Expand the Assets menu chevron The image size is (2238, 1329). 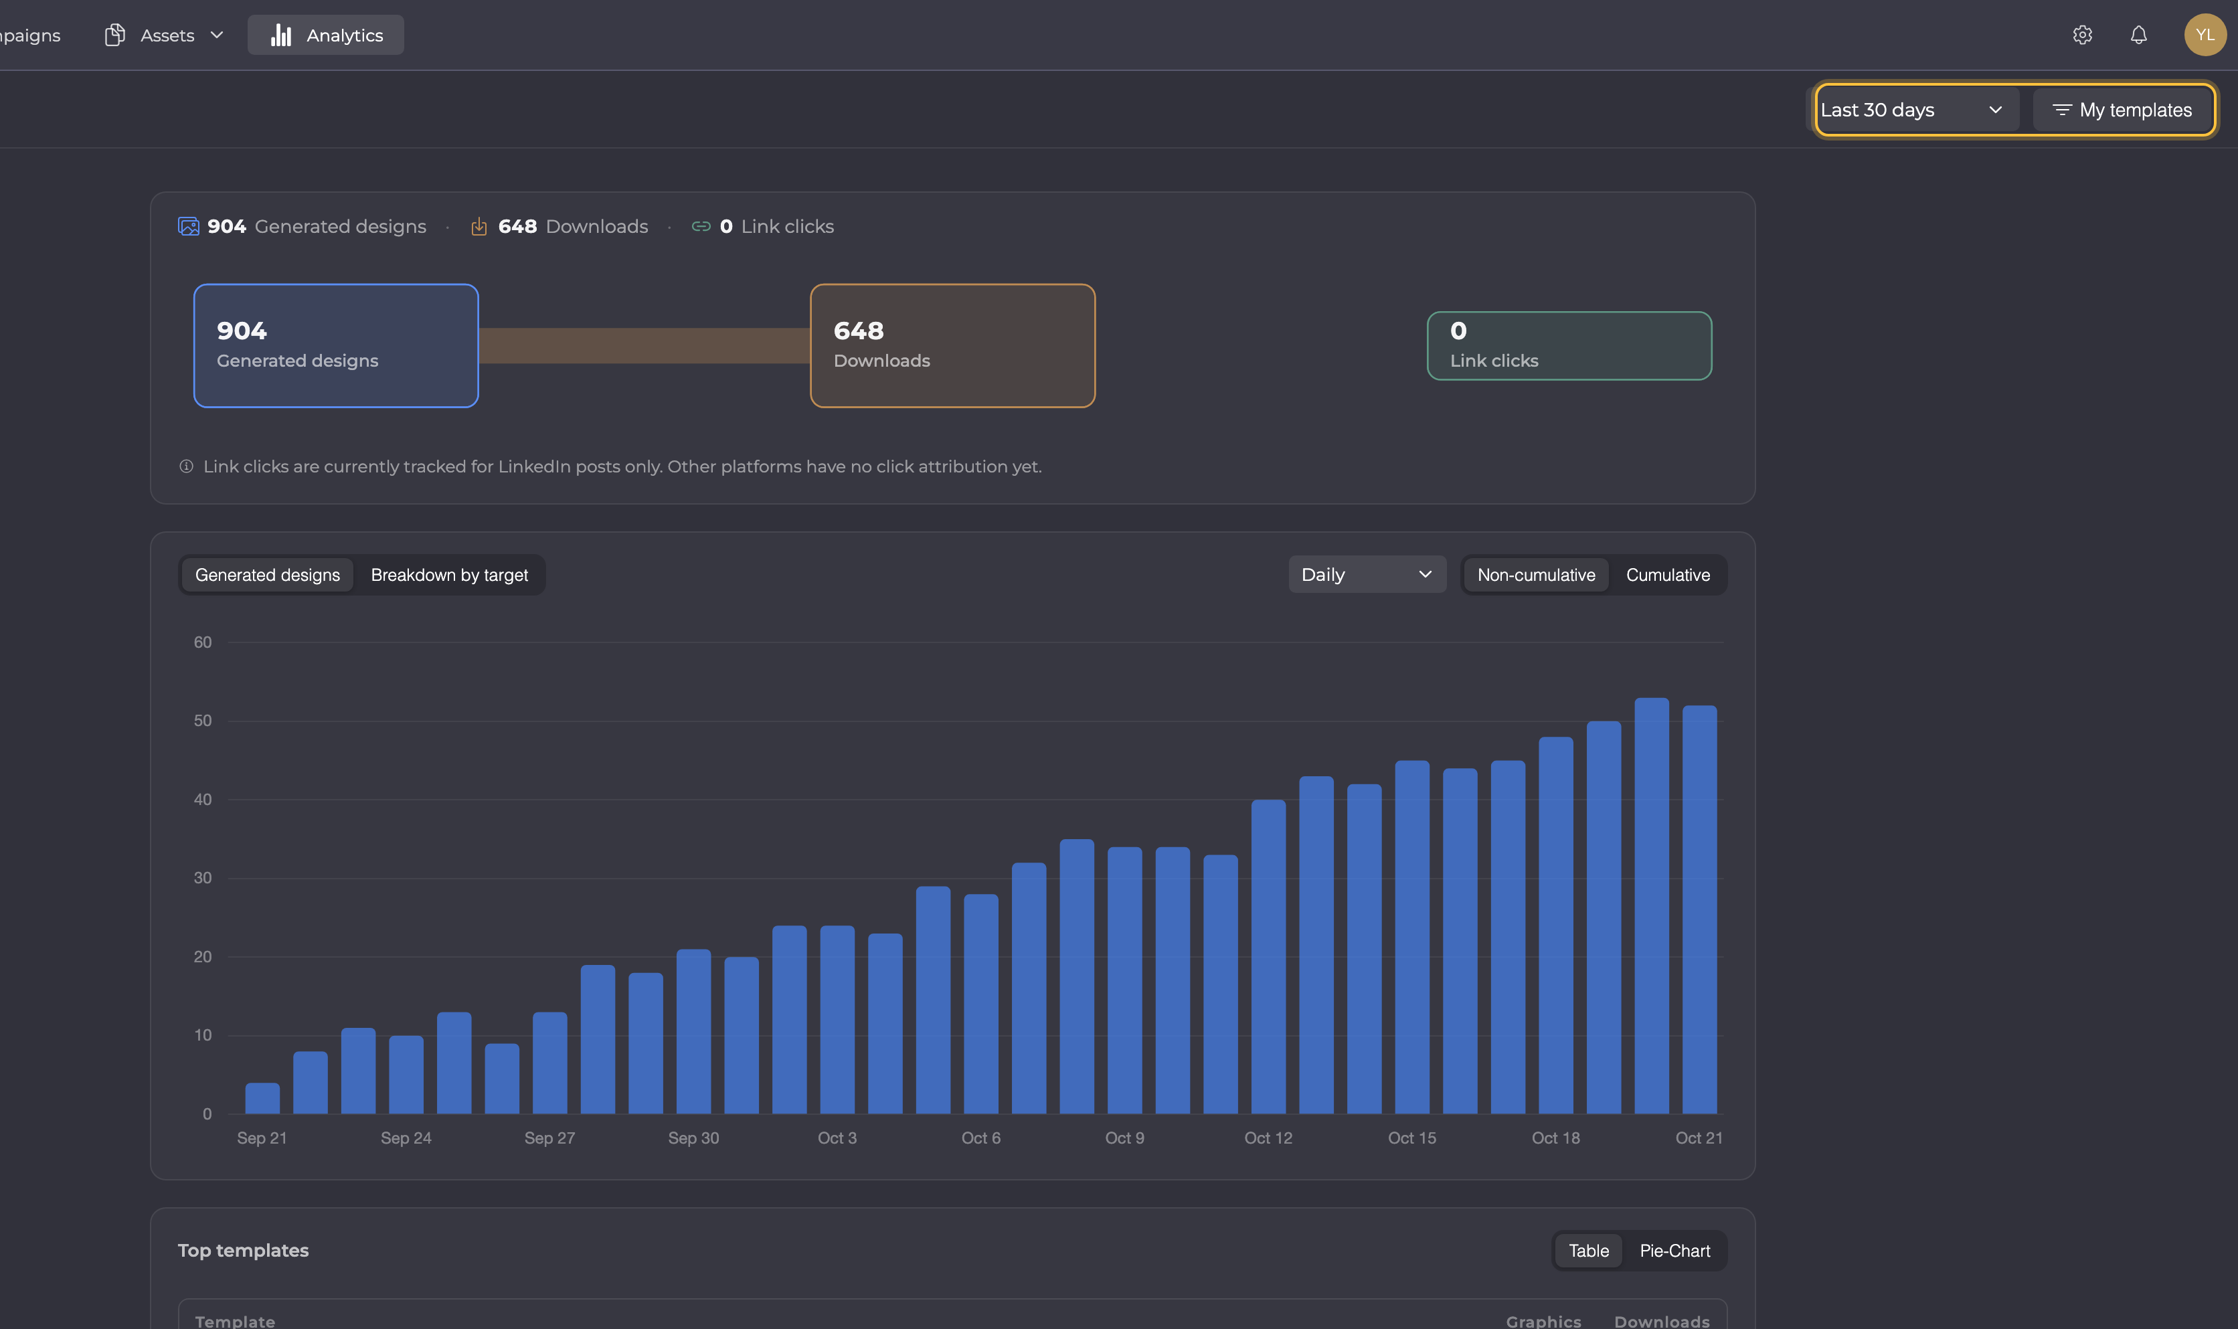click(x=217, y=35)
